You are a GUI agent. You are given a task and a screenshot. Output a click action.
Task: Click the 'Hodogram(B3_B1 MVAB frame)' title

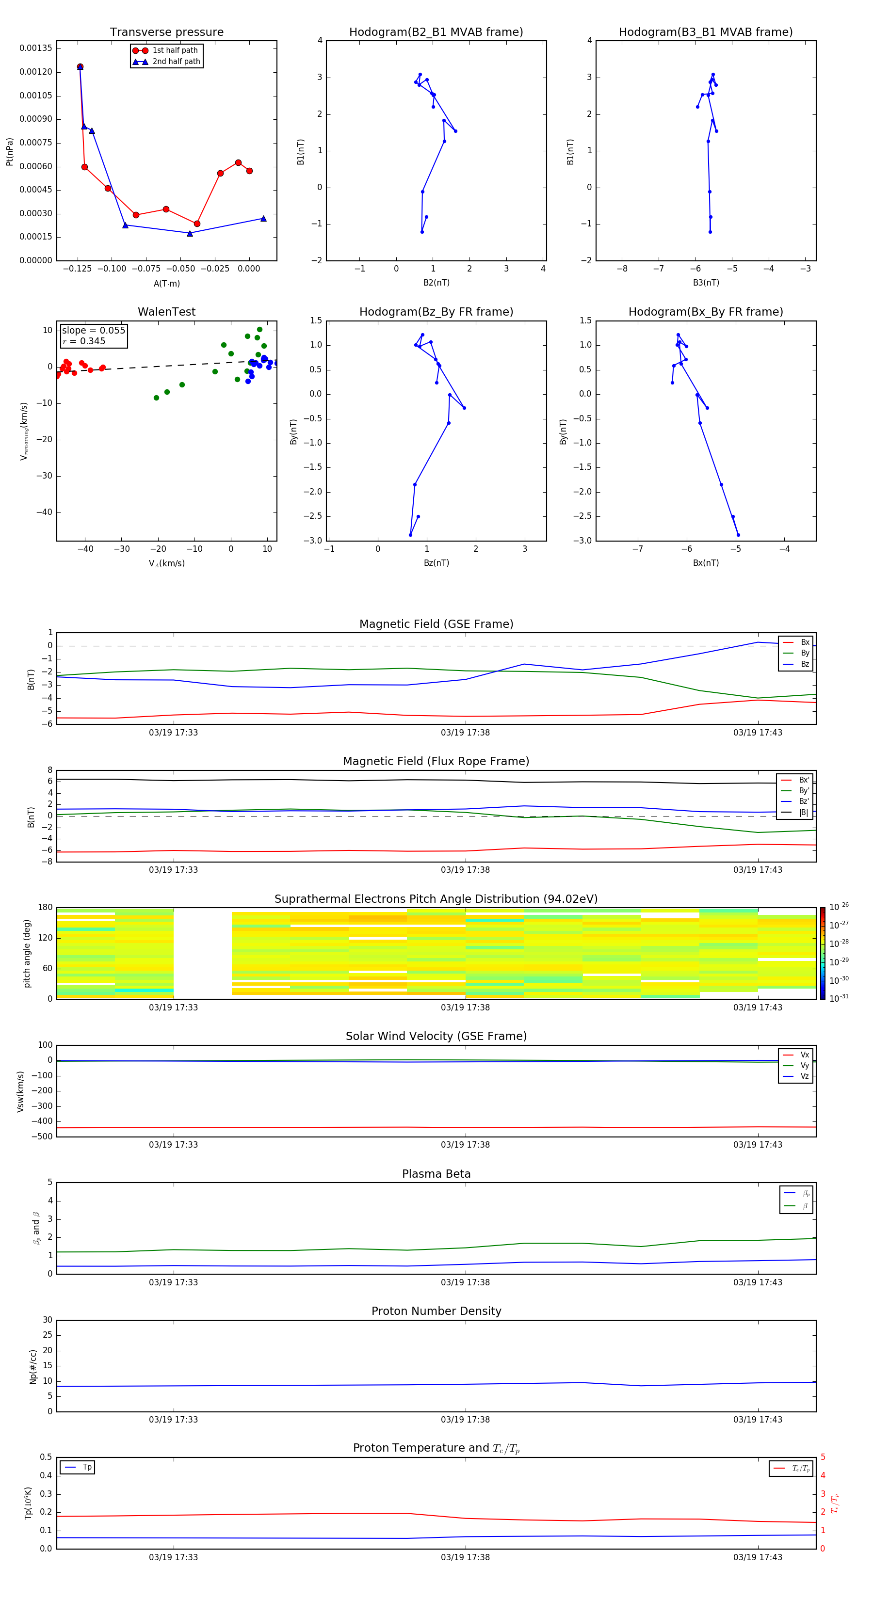pos(706,32)
